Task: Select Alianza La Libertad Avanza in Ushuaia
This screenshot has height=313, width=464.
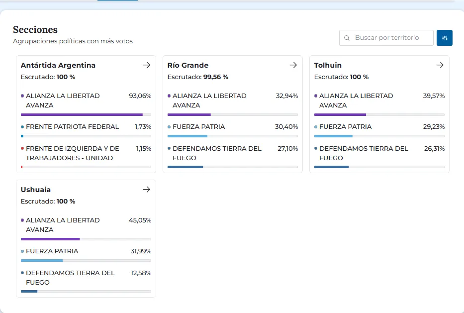Action: tap(63, 225)
